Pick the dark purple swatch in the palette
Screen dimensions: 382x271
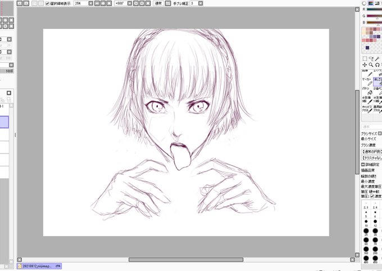pyautogui.click(x=378, y=37)
